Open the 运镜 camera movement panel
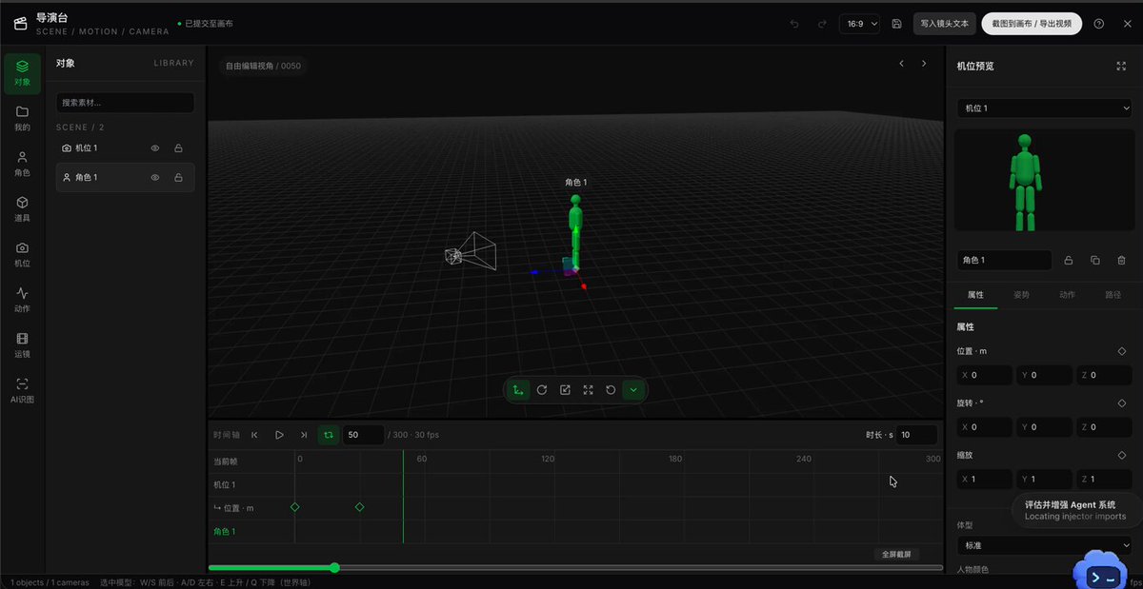Viewport: 1143px width, 589px height. 22,344
